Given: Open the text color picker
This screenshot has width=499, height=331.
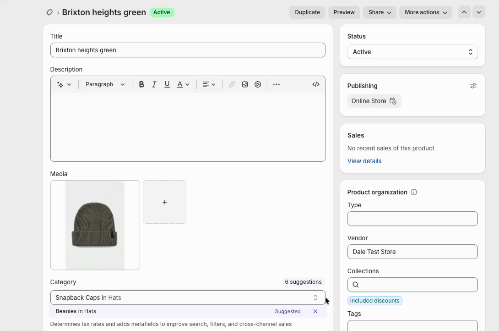Looking at the screenshot, I should pyautogui.click(x=183, y=84).
